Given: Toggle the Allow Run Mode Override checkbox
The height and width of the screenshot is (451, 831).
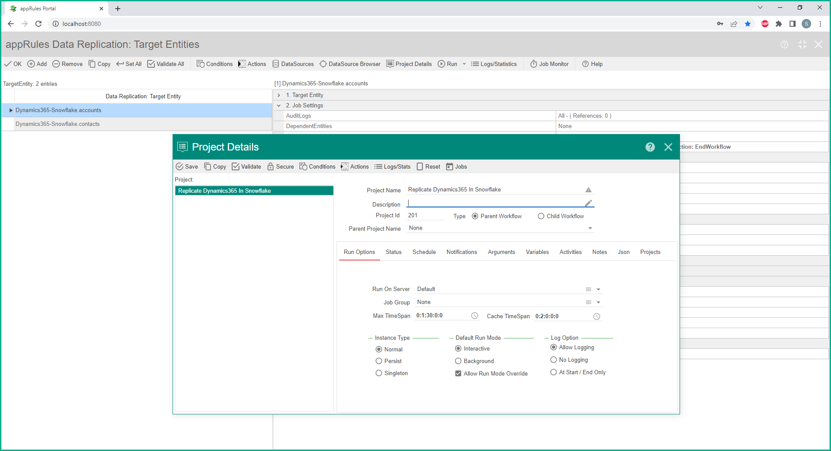Looking at the screenshot, I should click(x=458, y=373).
